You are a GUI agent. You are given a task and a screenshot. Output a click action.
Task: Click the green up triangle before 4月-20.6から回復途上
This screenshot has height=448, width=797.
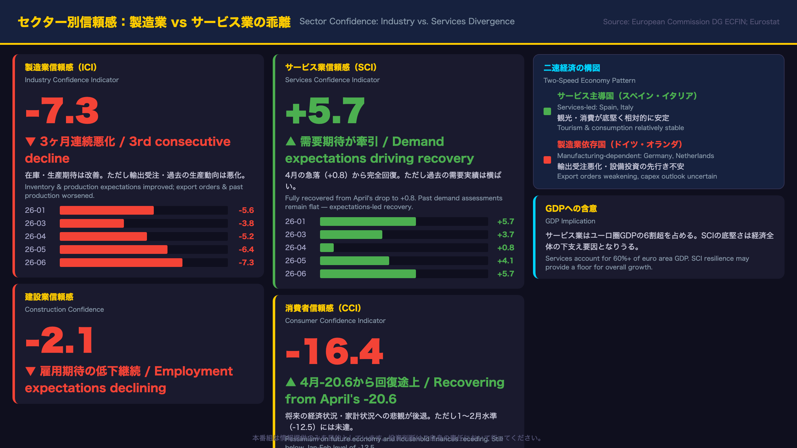[x=291, y=382]
